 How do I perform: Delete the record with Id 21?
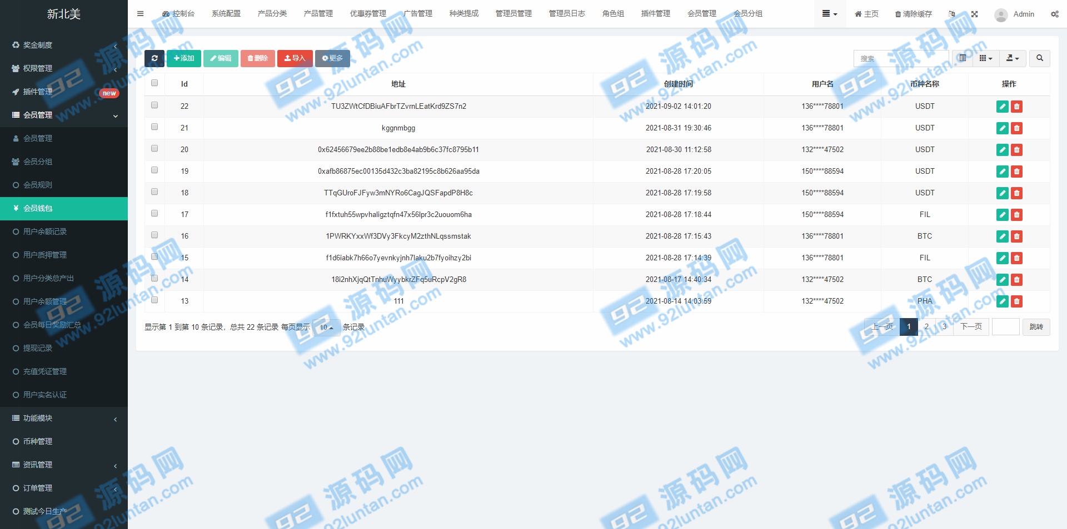(x=1017, y=128)
